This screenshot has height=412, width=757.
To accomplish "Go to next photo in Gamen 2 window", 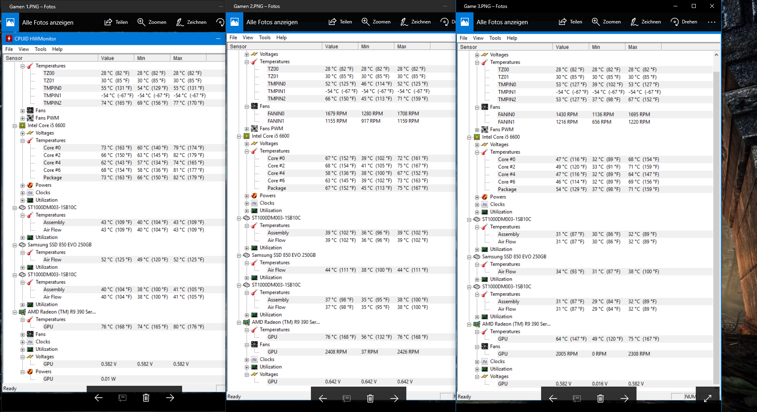I will [394, 399].
